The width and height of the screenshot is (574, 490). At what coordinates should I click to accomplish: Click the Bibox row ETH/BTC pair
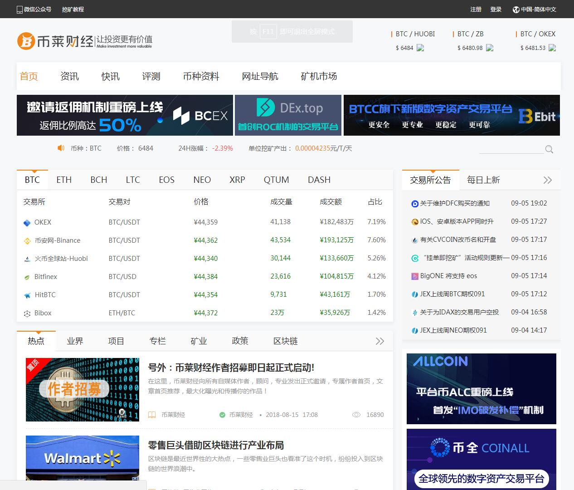coord(122,313)
